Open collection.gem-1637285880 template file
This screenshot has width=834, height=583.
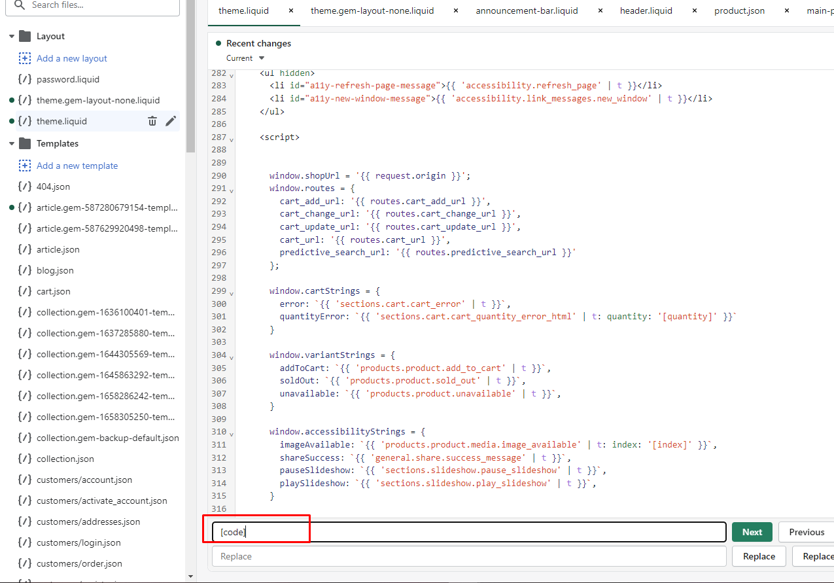click(x=106, y=333)
